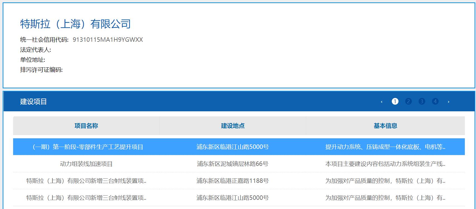Click the 排污许可证编码 label
The image size is (476, 209).
click(x=41, y=70)
